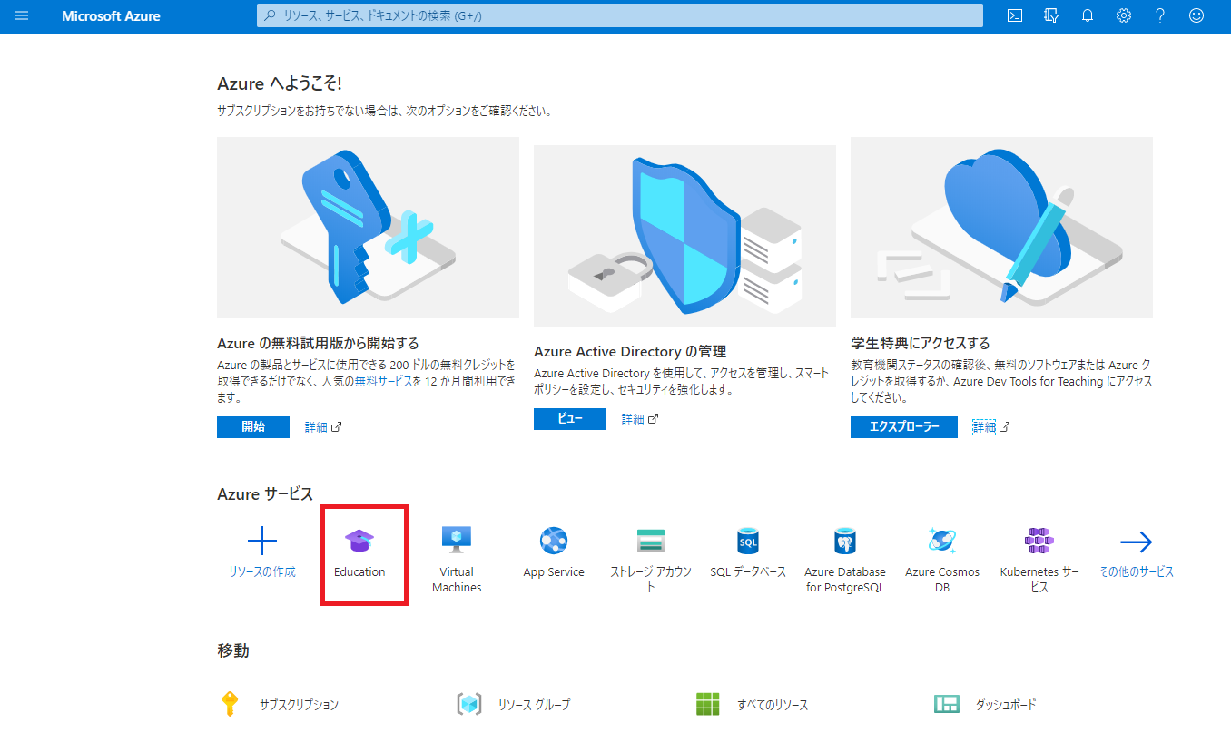Click the 学生特典にアクセスする heading
Image resolution: width=1231 pixels, height=752 pixels.
coord(921,344)
